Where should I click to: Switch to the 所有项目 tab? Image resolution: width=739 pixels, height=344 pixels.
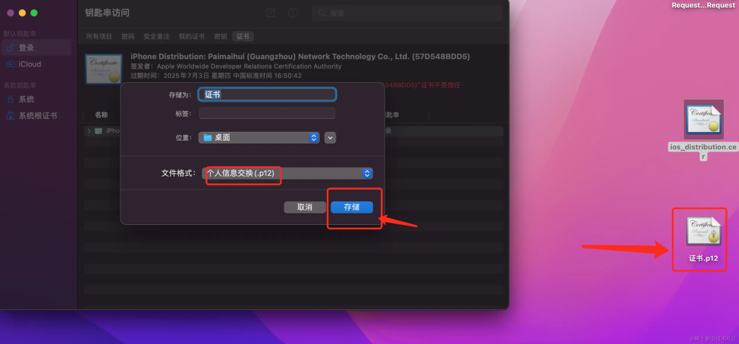click(x=100, y=36)
